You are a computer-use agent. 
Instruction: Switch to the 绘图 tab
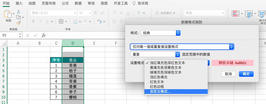pos(32,3)
